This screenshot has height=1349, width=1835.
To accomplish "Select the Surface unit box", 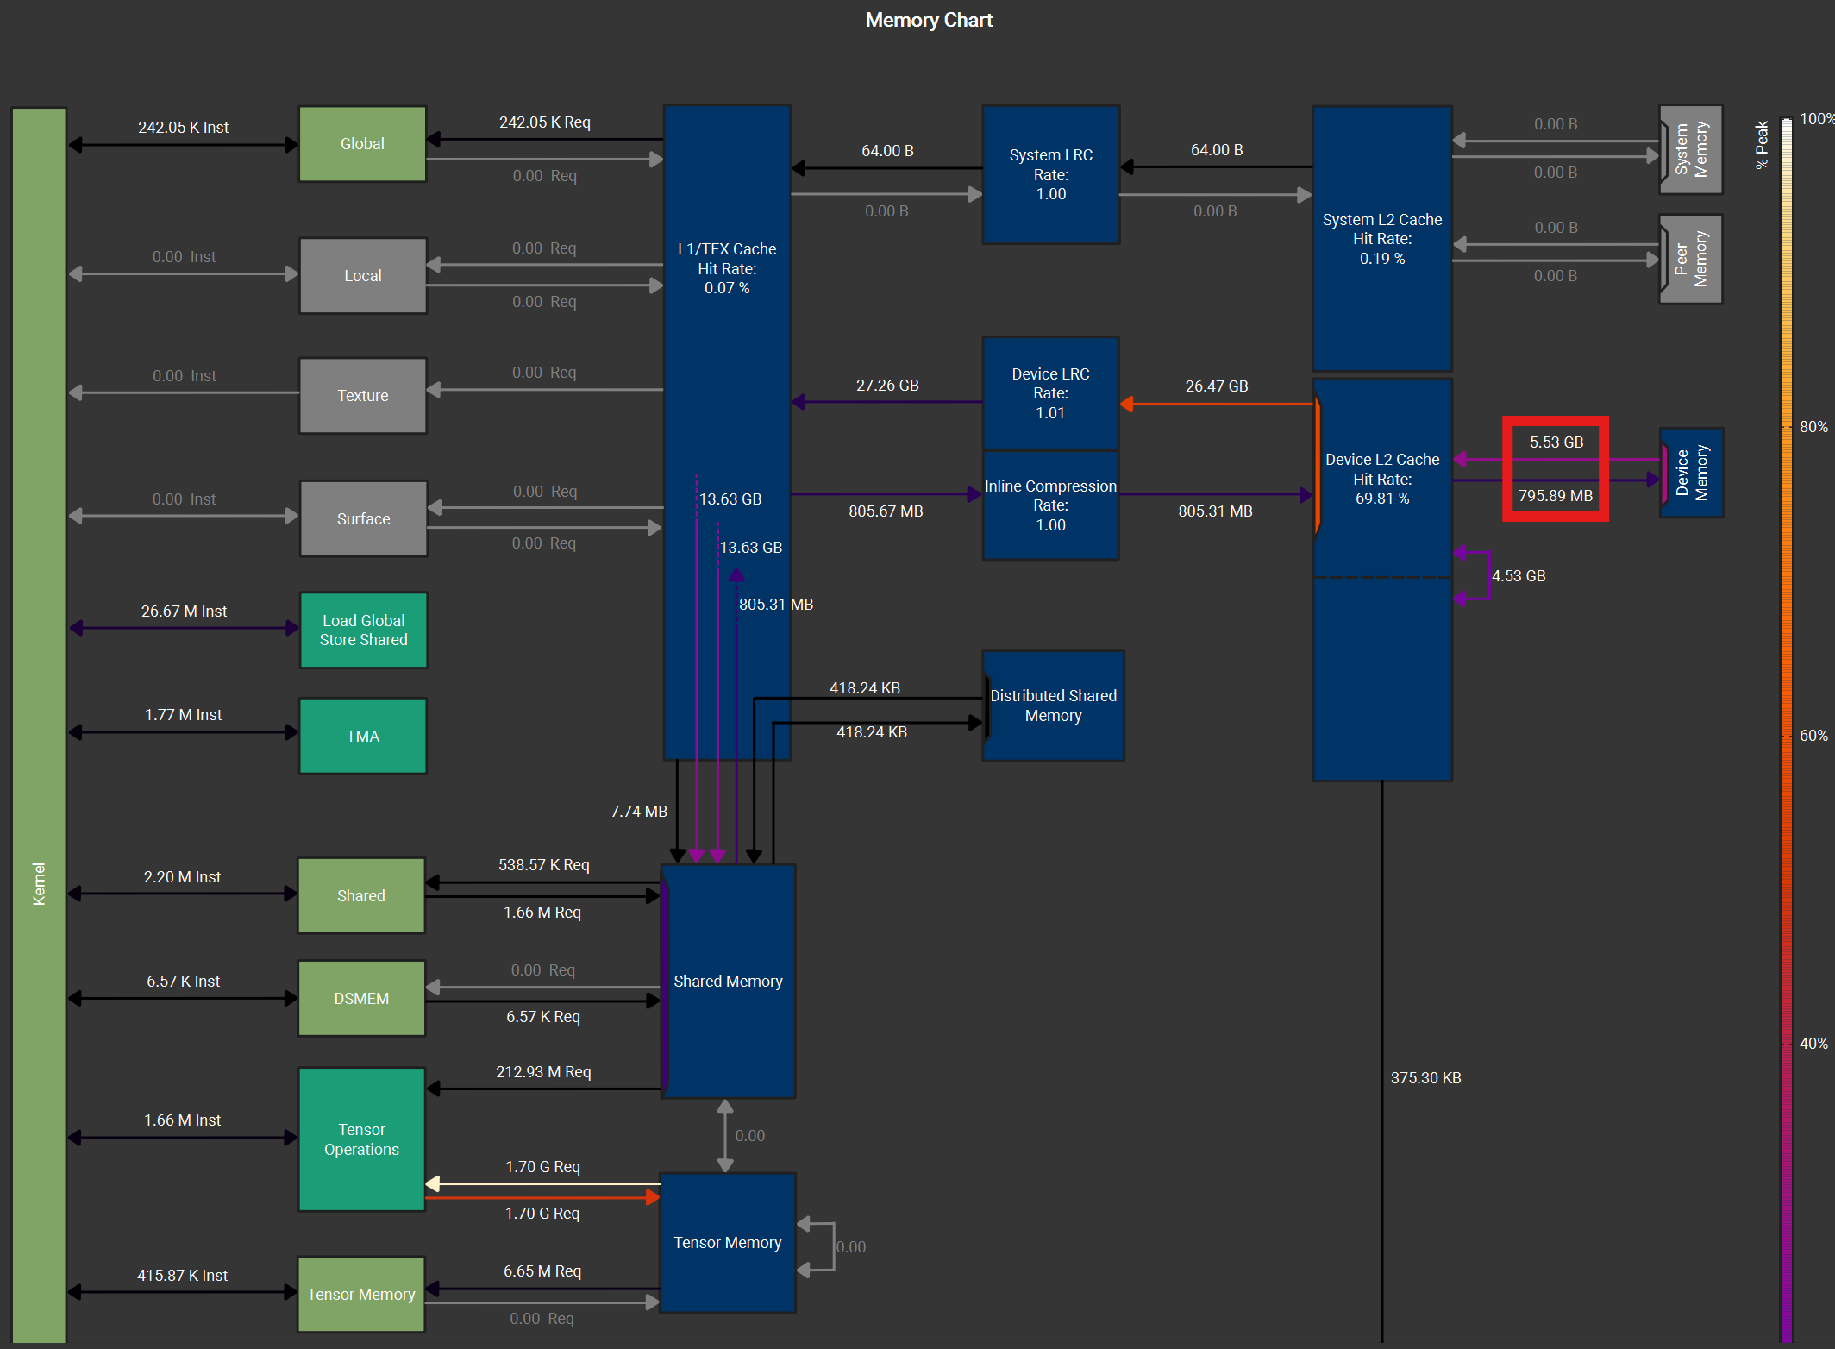I will 362,519.
